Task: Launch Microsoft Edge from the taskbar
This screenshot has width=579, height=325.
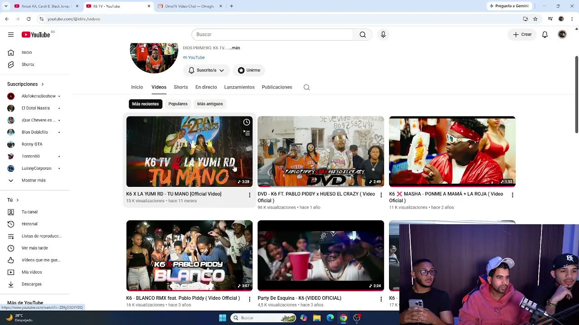Action: (330, 318)
